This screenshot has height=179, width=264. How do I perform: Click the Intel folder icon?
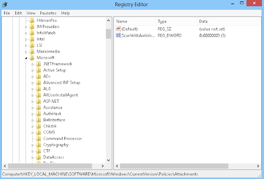click(x=32, y=39)
